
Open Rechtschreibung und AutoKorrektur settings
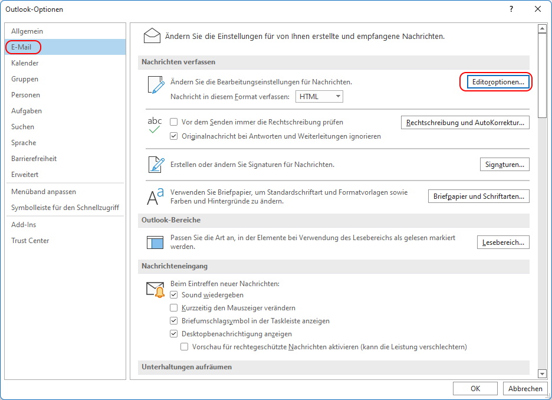coord(465,123)
